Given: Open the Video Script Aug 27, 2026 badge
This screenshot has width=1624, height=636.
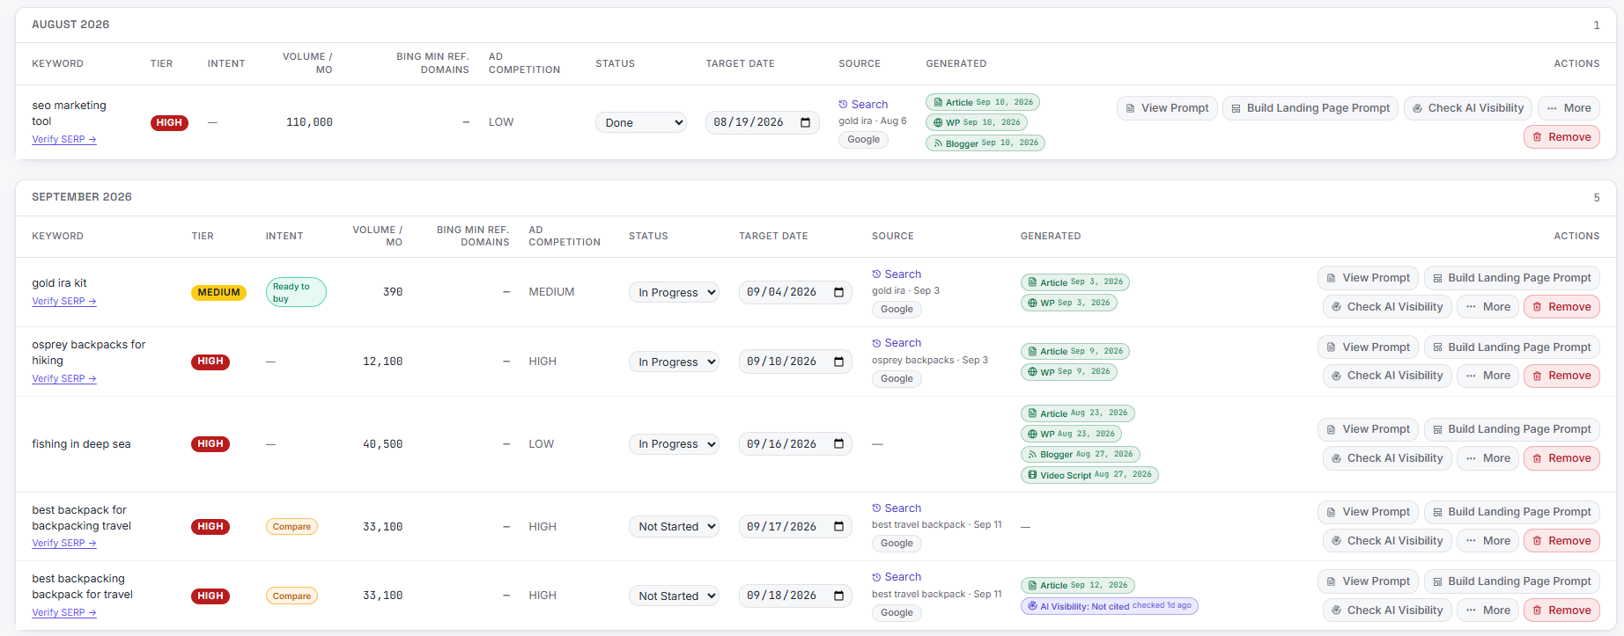Looking at the screenshot, I should (1089, 475).
